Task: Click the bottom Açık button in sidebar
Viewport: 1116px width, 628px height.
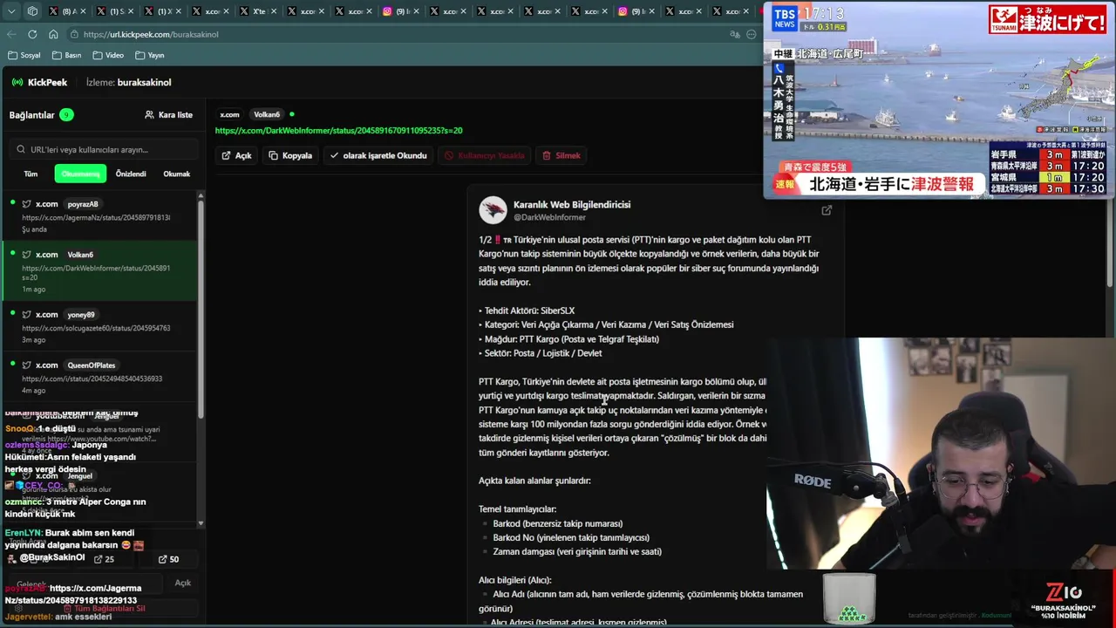Action: coord(182,583)
